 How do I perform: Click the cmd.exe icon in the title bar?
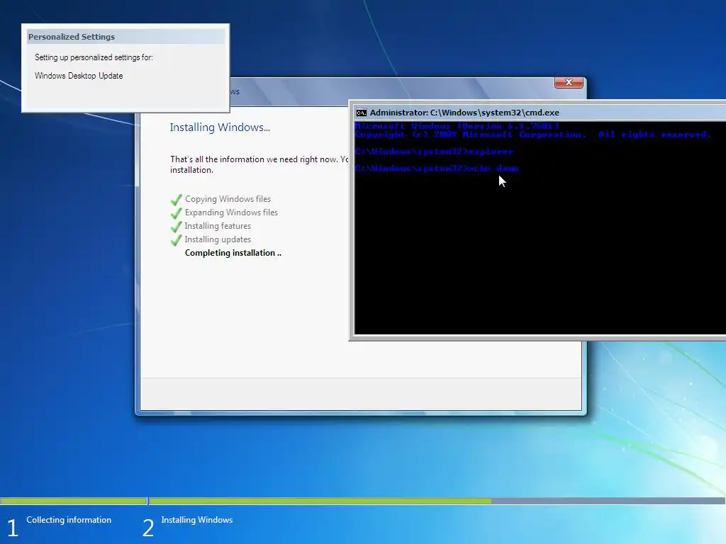point(361,113)
